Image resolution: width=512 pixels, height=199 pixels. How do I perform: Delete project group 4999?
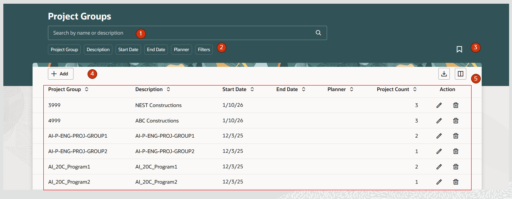456,121
